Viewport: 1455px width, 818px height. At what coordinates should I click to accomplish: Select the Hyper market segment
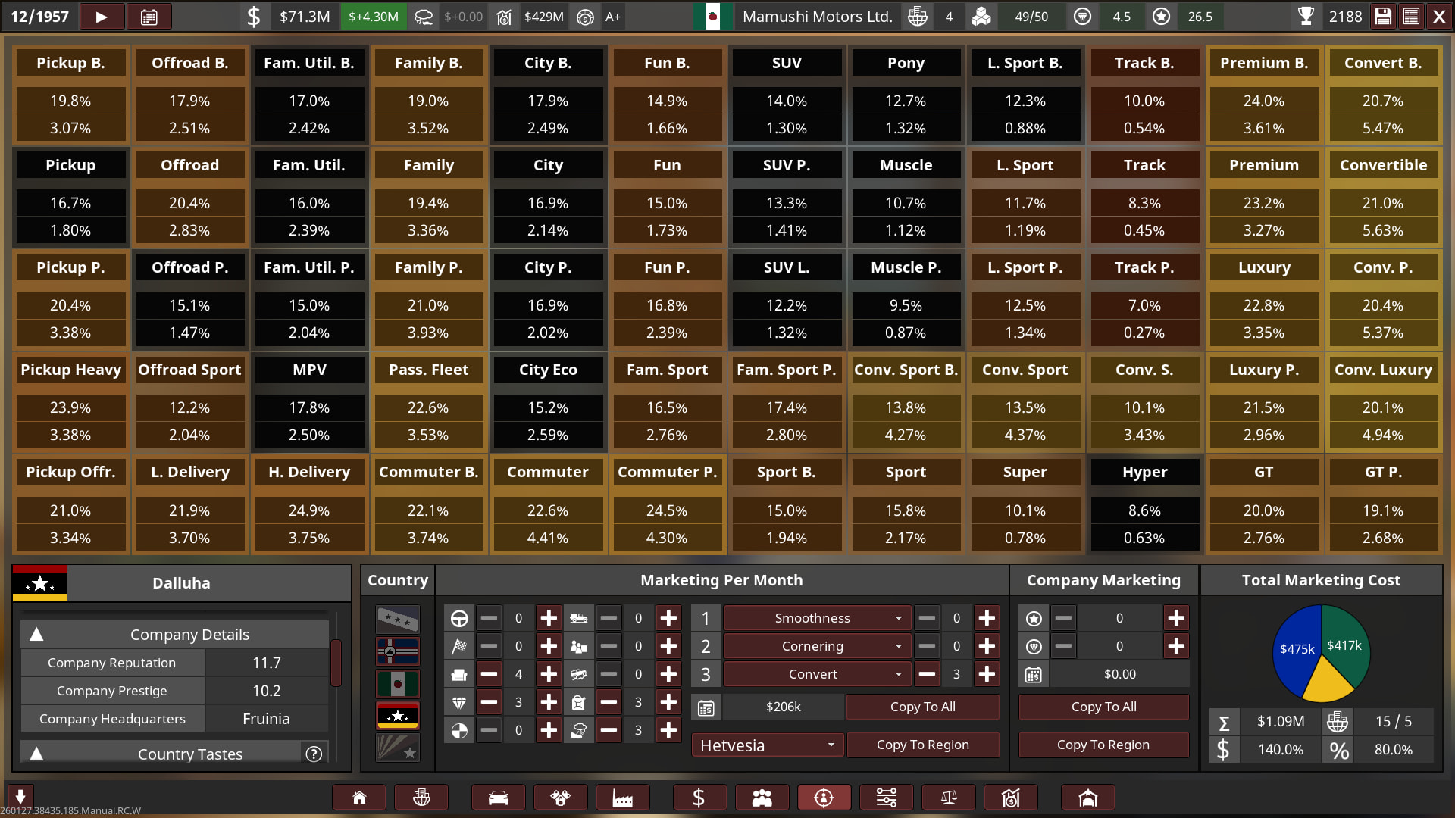[1144, 472]
